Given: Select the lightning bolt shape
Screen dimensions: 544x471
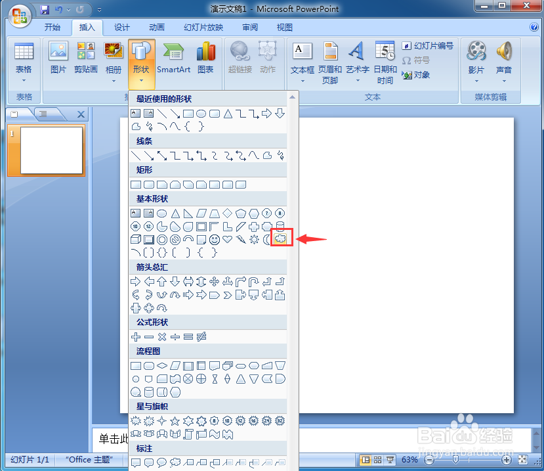Looking at the screenshot, I should point(241,239).
